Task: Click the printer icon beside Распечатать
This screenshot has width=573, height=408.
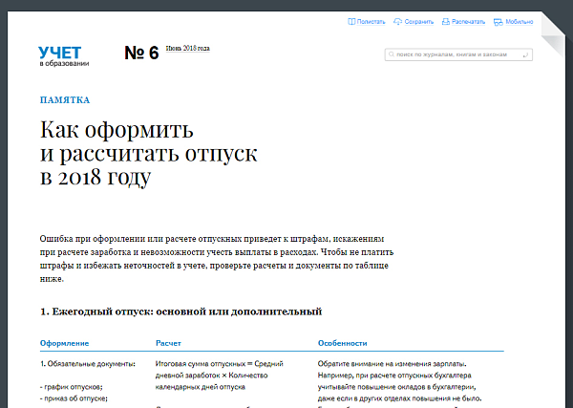Action: tap(446, 22)
